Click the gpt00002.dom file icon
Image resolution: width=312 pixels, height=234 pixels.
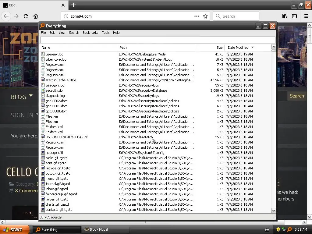click(43, 101)
